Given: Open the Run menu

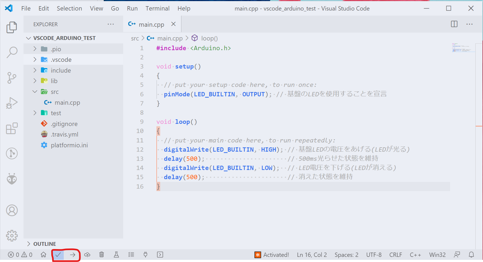Looking at the screenshot, I should [132, 8].
